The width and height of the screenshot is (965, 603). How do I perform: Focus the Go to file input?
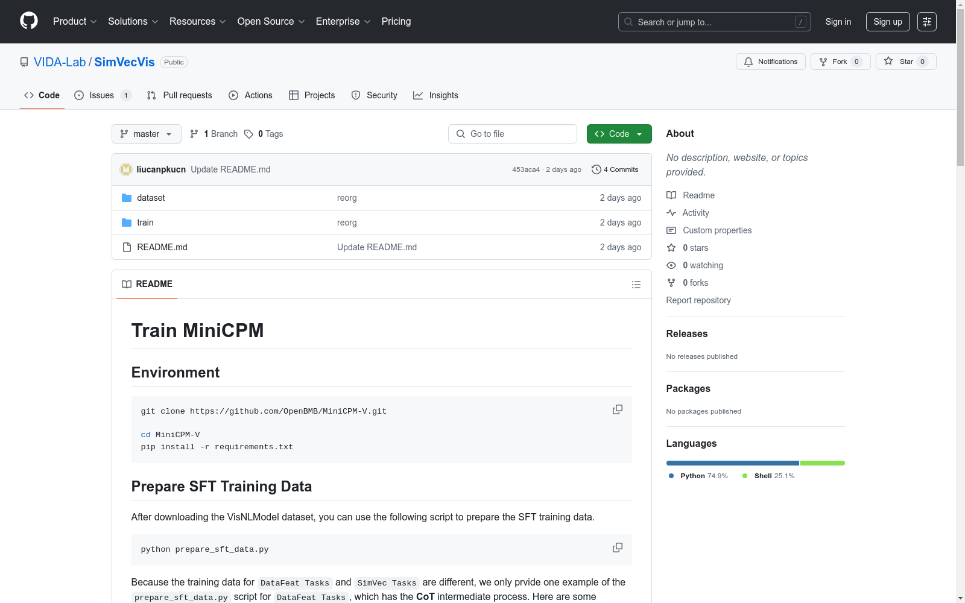513,134
